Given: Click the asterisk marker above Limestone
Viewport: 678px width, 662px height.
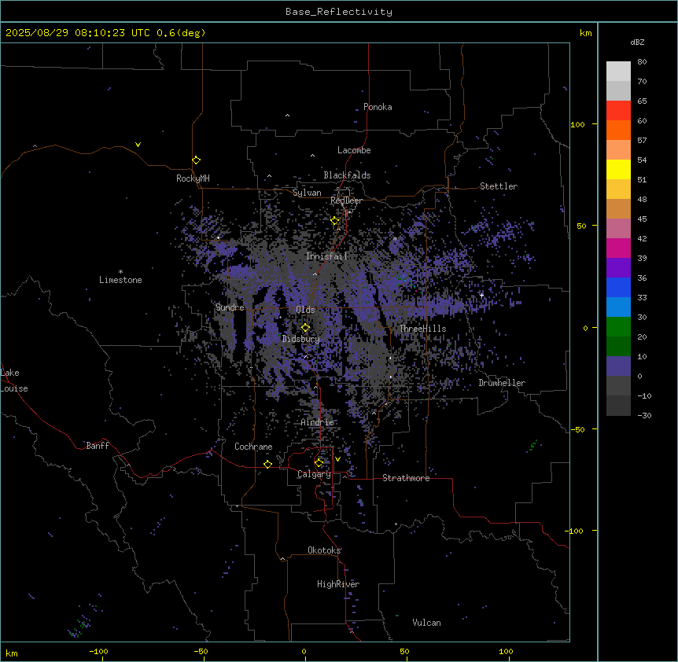Looking at the screenshot, I should (120, 272).
